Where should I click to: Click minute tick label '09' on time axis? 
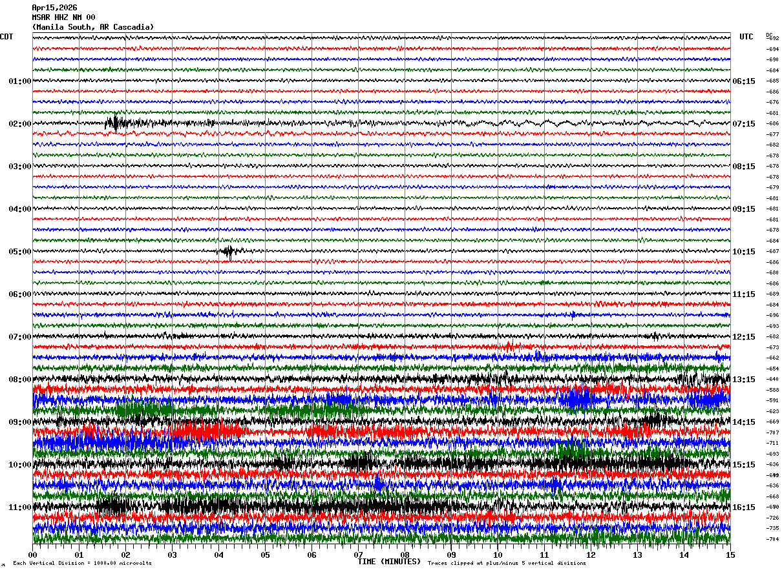pyautogui.click(x=452, y=555)
